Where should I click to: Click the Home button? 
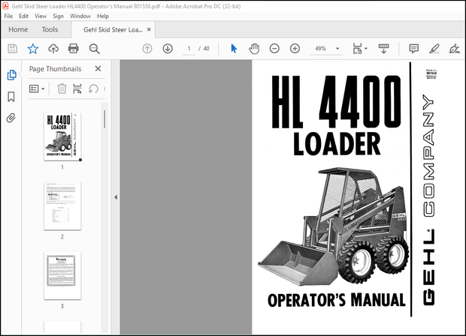(x=18, y=30)
